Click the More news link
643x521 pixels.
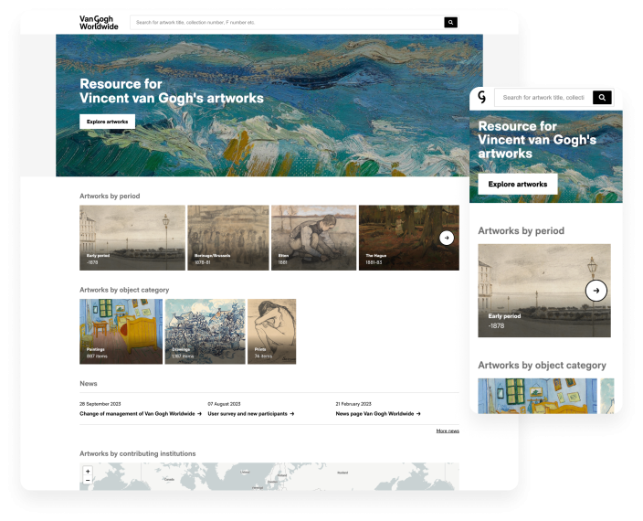click(448, 431)
